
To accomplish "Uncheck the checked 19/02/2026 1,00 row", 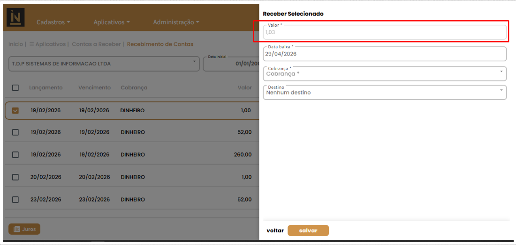I will click(x=15, y=110).
